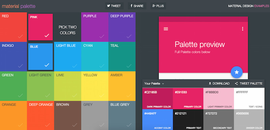Click the Tweet Palette share icon

point(236,83)
